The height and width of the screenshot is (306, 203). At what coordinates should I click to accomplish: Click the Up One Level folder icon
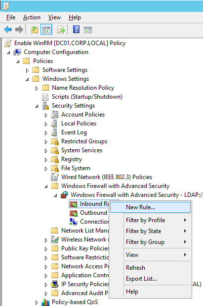pyautogui.click(x=35, y=30)
